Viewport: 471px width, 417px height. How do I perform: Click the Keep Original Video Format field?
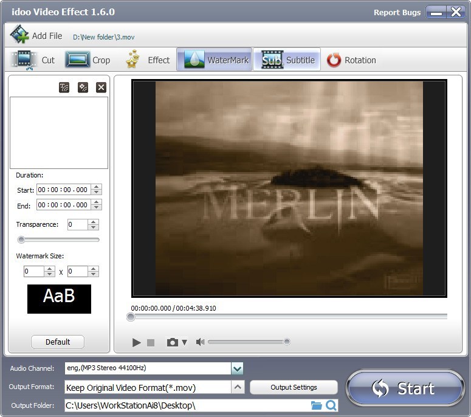(148, 387)
